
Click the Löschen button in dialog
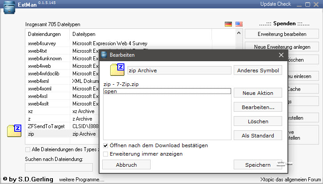[x=258, y=121]
